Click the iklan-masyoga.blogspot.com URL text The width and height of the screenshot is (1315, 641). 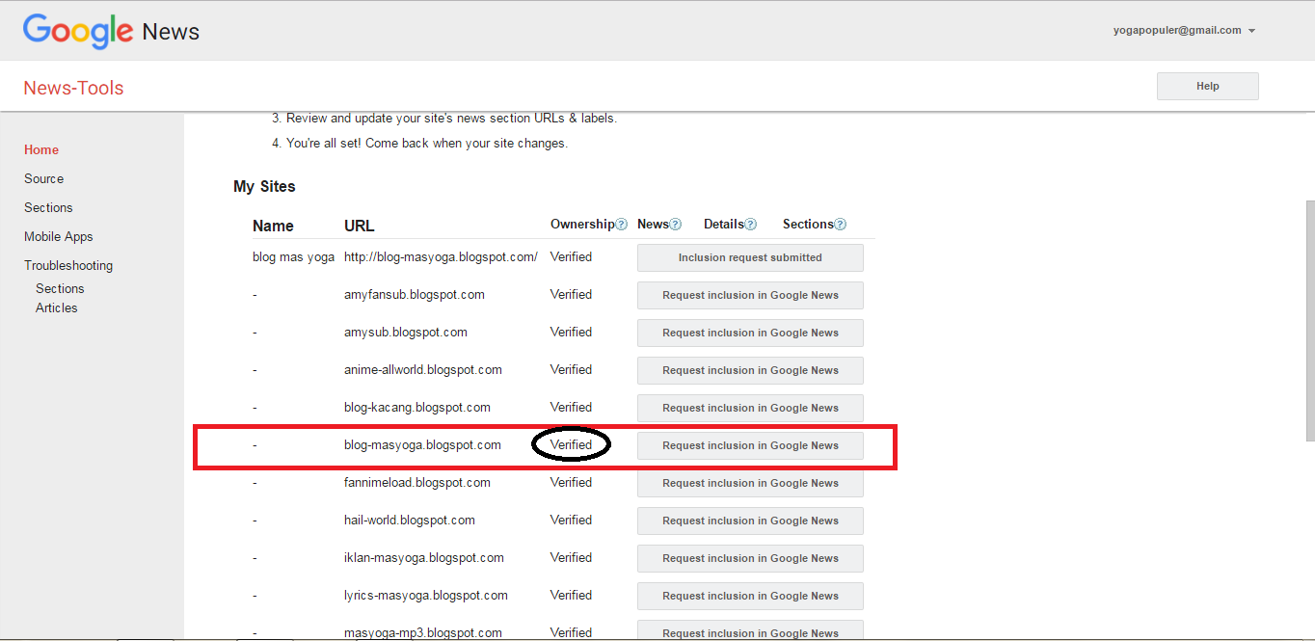424,557
